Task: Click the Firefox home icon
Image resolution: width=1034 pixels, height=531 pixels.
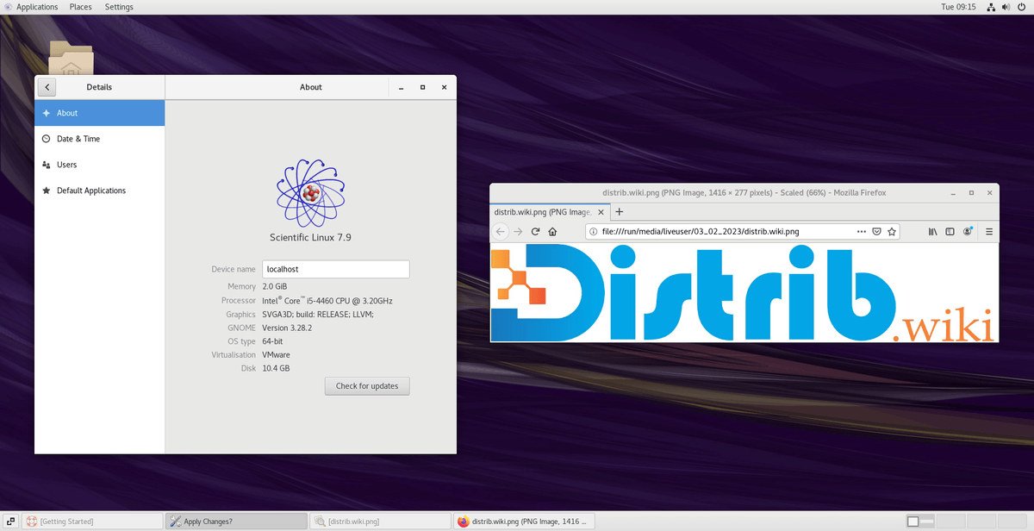Action: click(552, 231)
